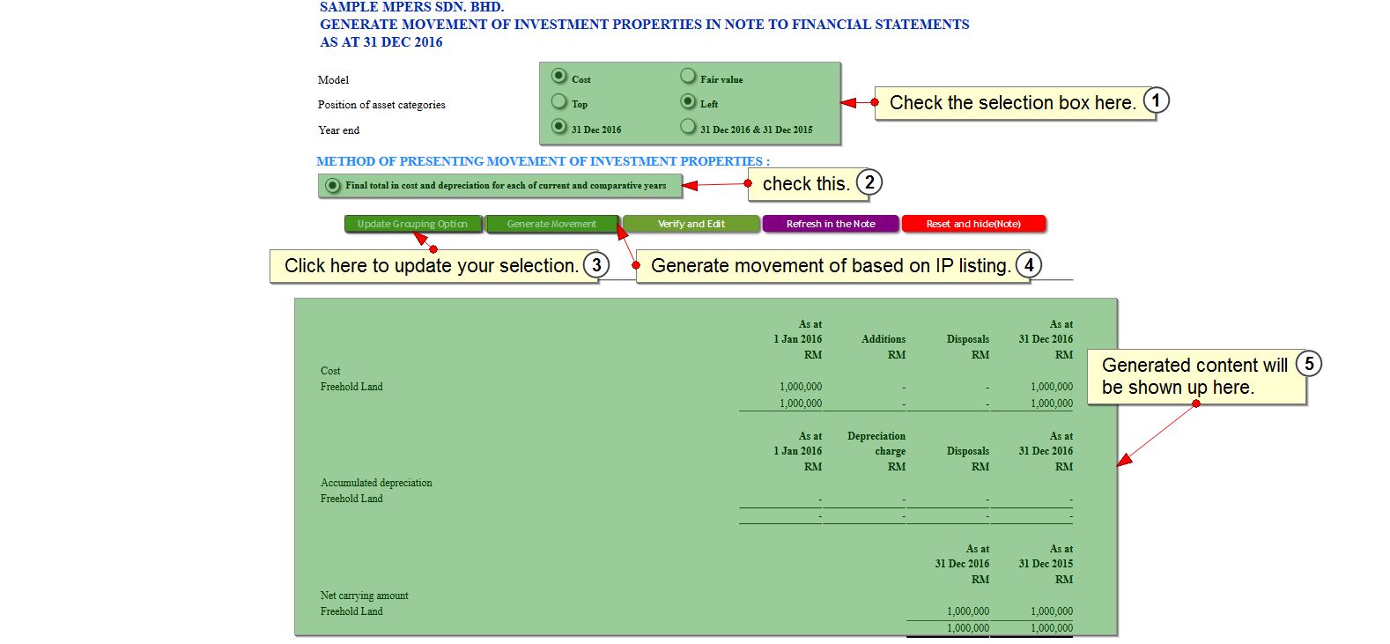Choose year end 31 Dec 2016 & 31 Dec 2015
Screen dimensions: 1390x644
(688, 127)
